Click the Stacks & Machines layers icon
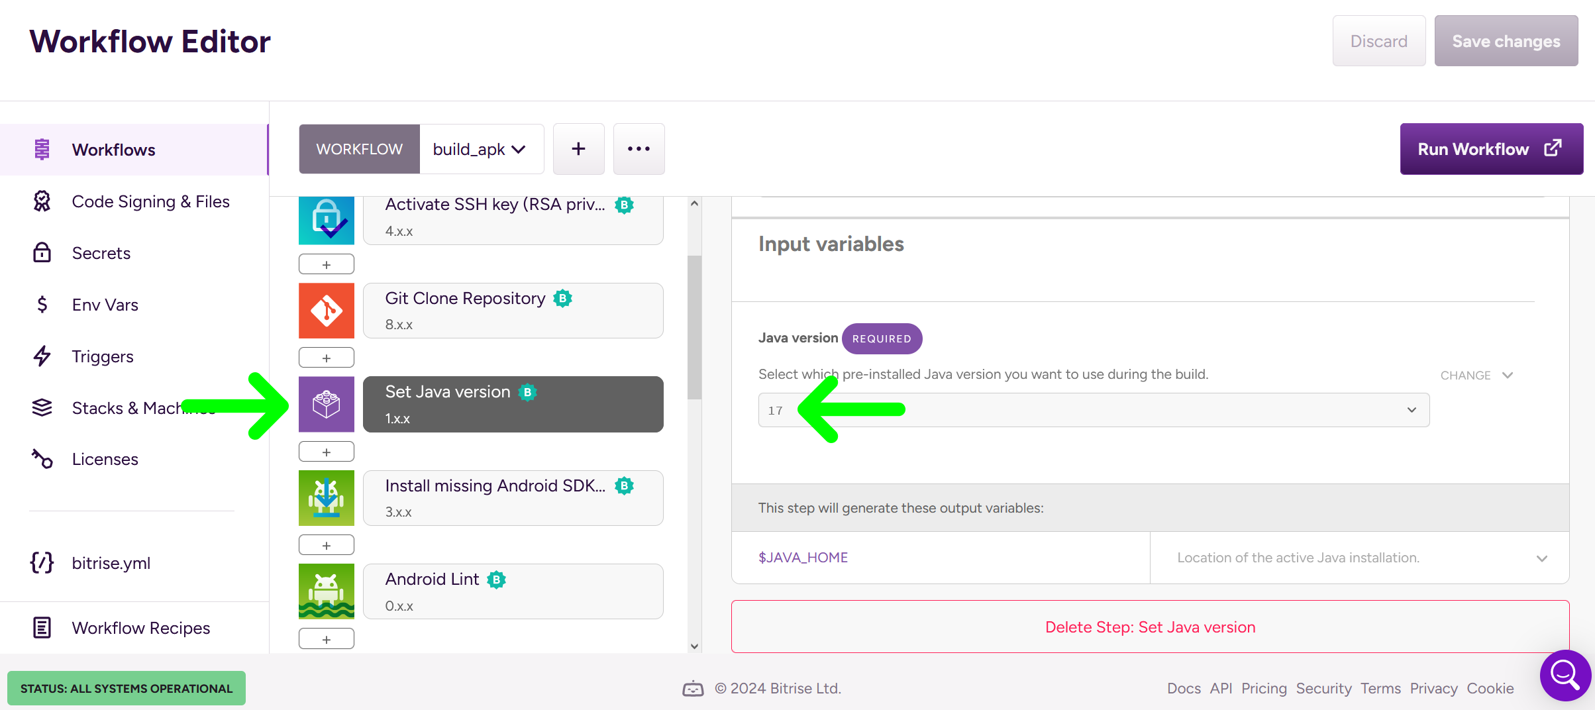This screenshot has width=1595, height=710. tap(42, 408)
